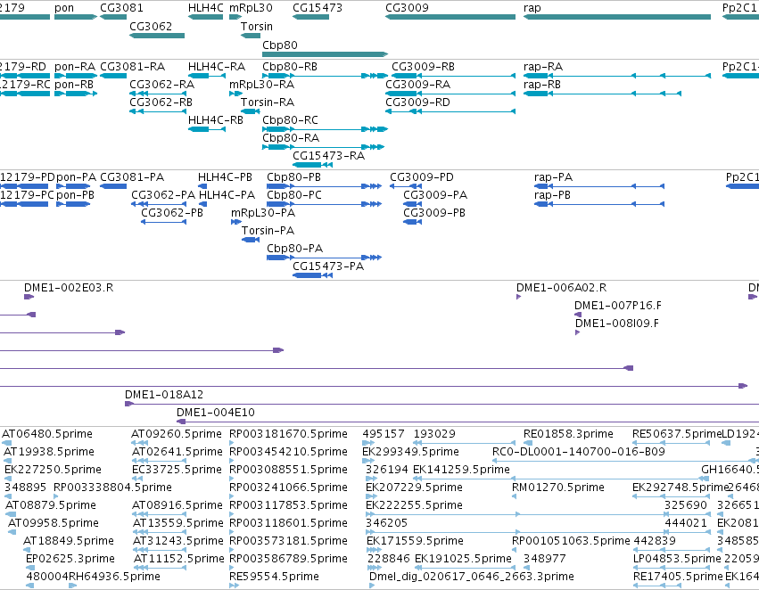Open transcript pon-RB

[x=73, y=85]
